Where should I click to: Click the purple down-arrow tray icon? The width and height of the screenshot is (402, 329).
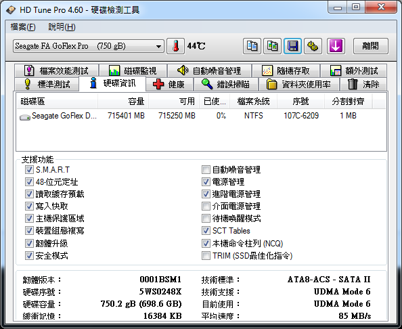click(336, 46)
